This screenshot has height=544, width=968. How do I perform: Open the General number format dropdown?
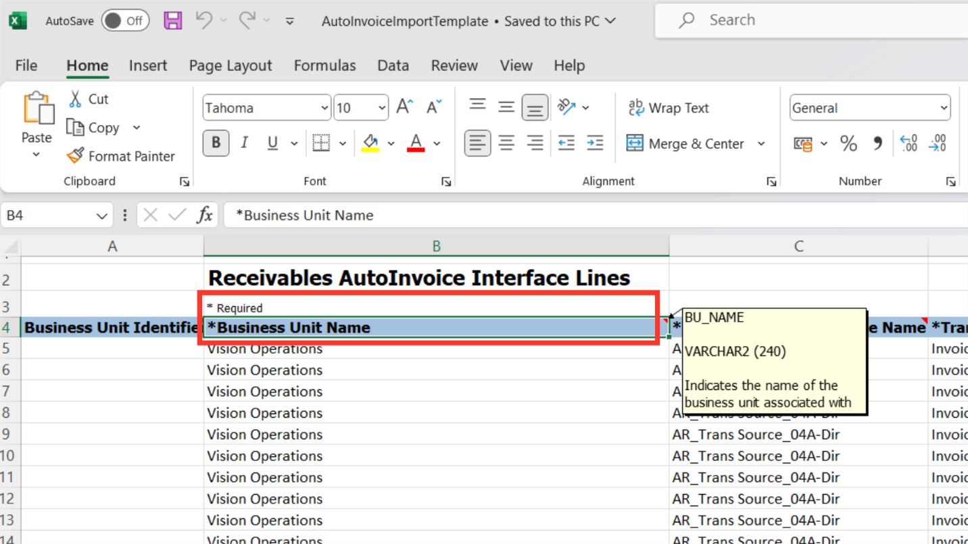click(x=944, y=108)
